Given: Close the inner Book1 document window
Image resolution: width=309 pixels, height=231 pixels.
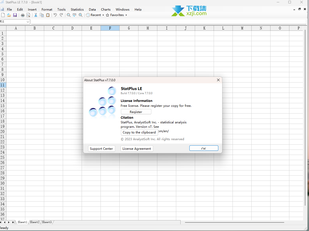Looking at the screenshot, I should click(x=305, y=9).
